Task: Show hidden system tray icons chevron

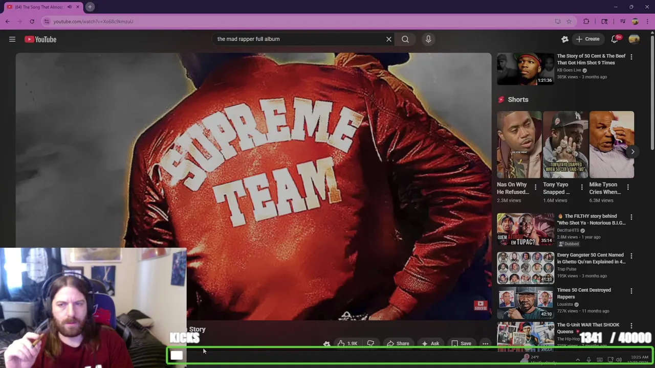Action: tap(578, 360)
